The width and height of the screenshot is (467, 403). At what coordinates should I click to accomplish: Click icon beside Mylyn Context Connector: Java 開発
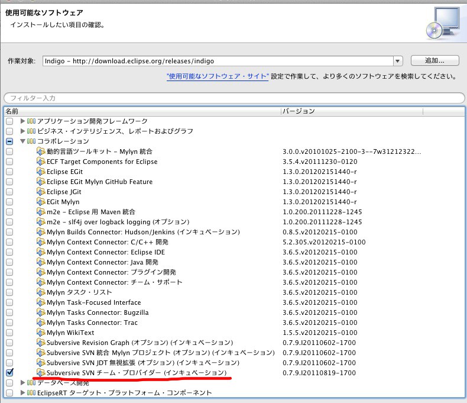(41, 262)
